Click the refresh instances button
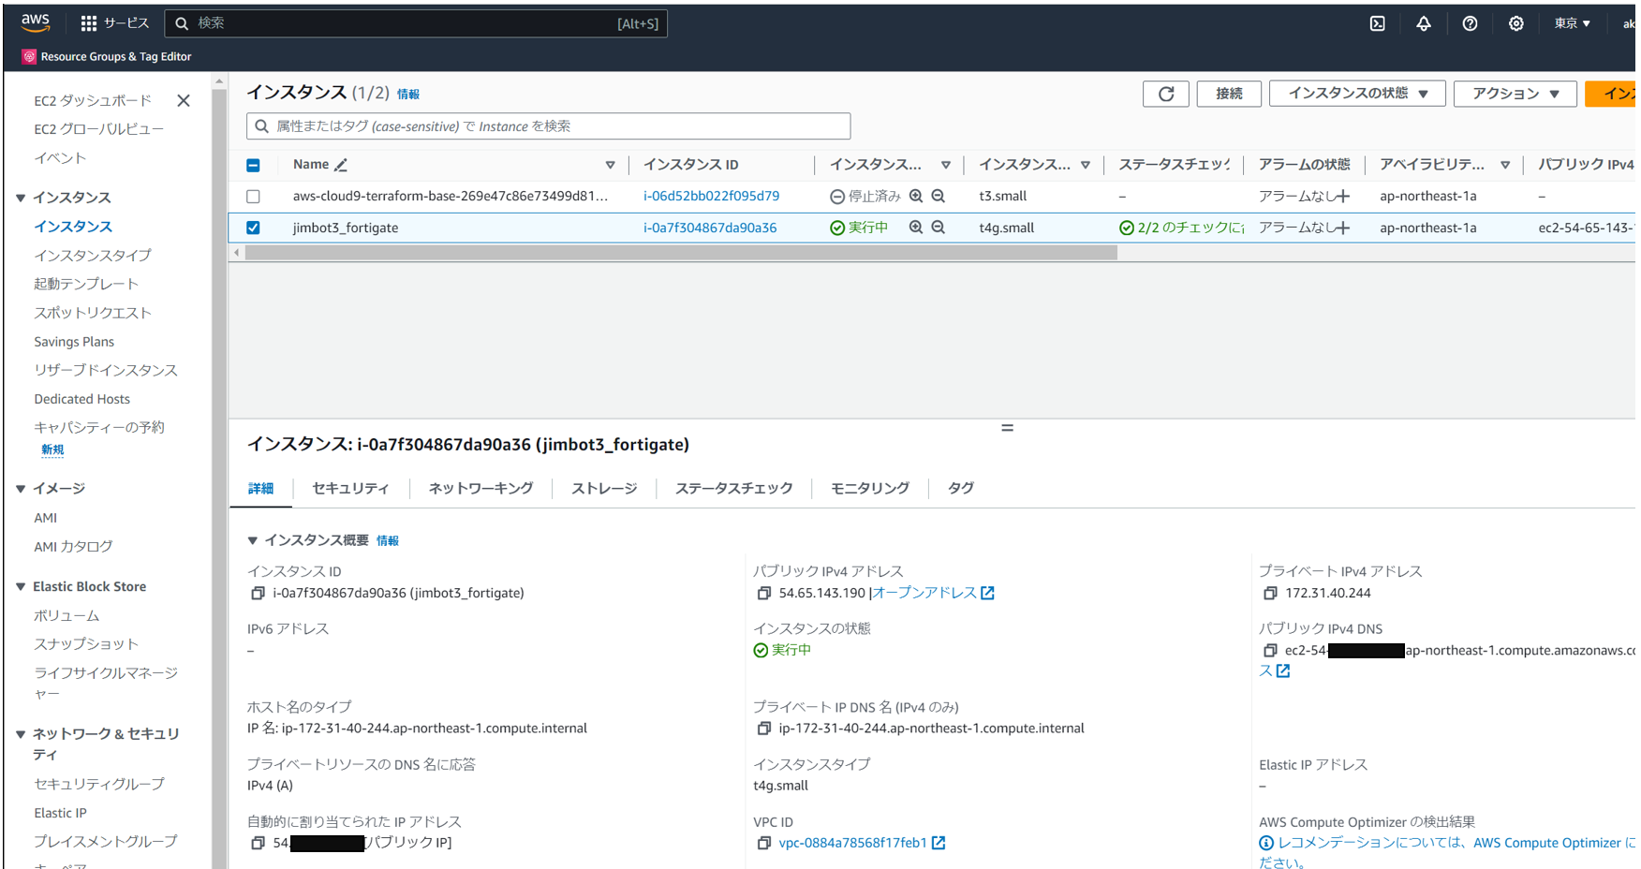 coord(1166,94)
